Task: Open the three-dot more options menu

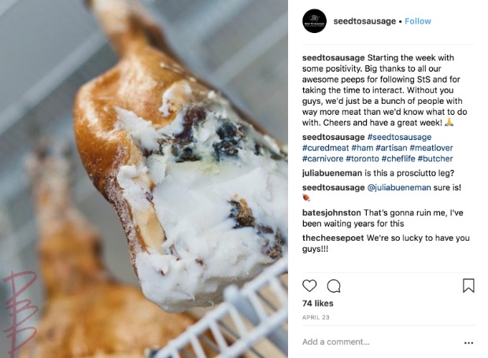Action: (x=468, y=343)
